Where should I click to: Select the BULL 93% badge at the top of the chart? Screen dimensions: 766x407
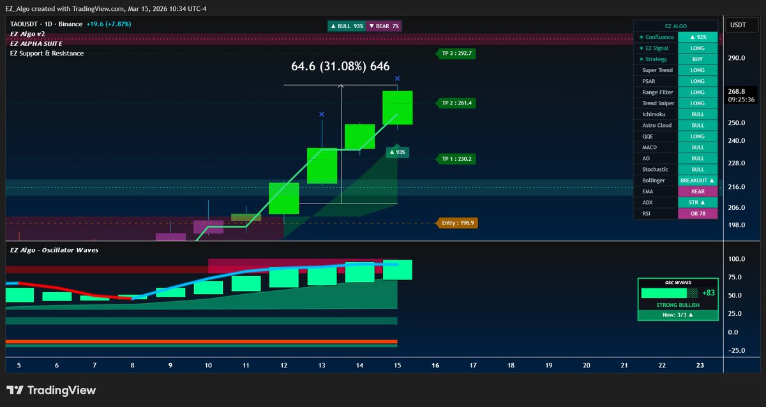tap(347, 26)
